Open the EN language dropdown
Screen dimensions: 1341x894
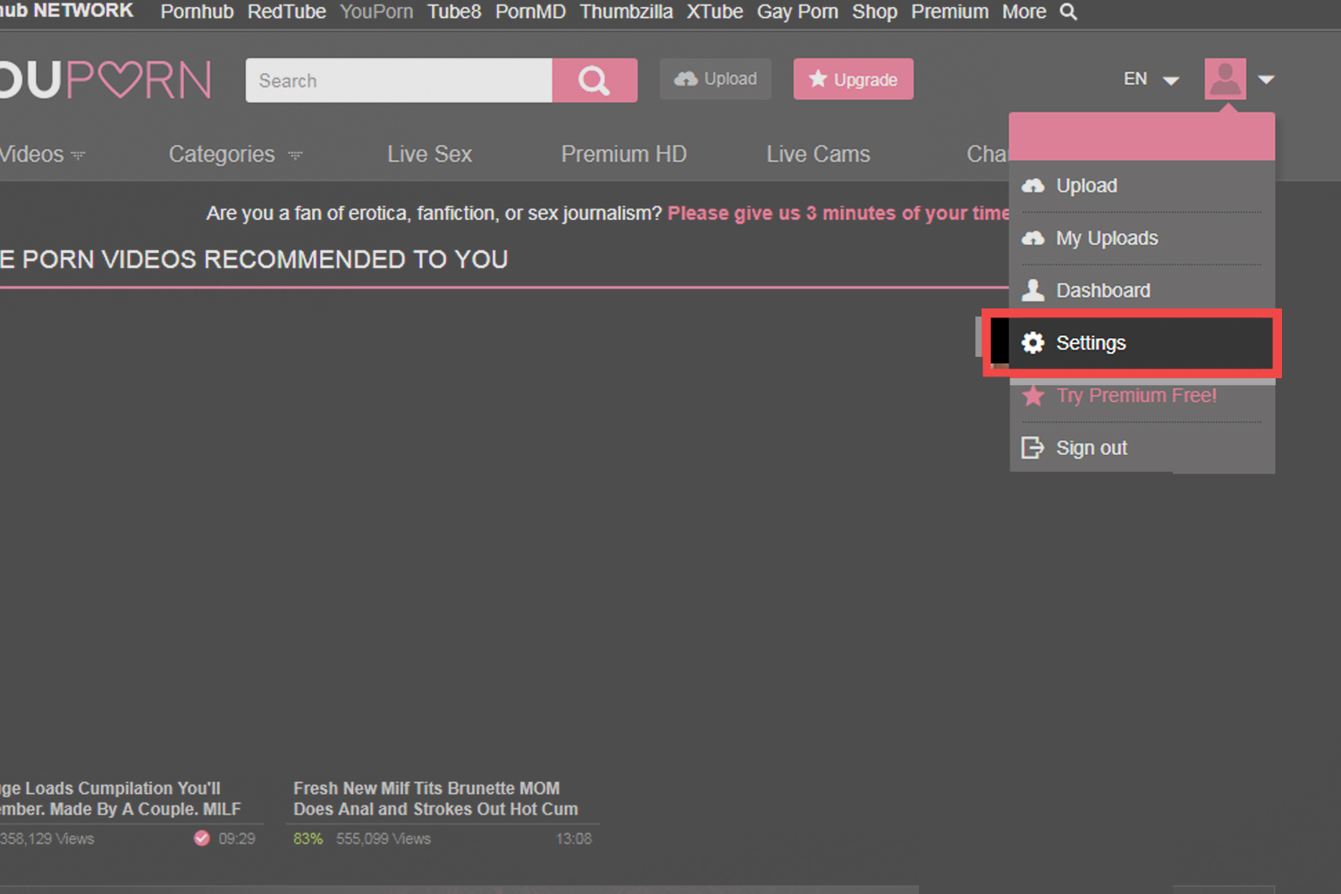1151,80
